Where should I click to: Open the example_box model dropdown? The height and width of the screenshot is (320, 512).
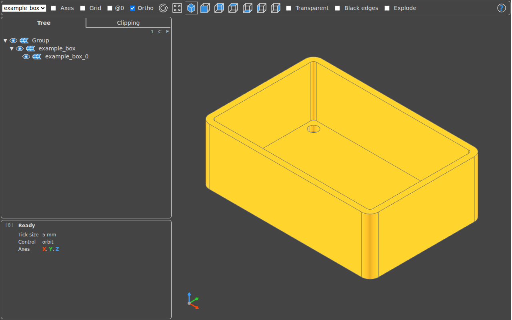[x=24, y=8]
